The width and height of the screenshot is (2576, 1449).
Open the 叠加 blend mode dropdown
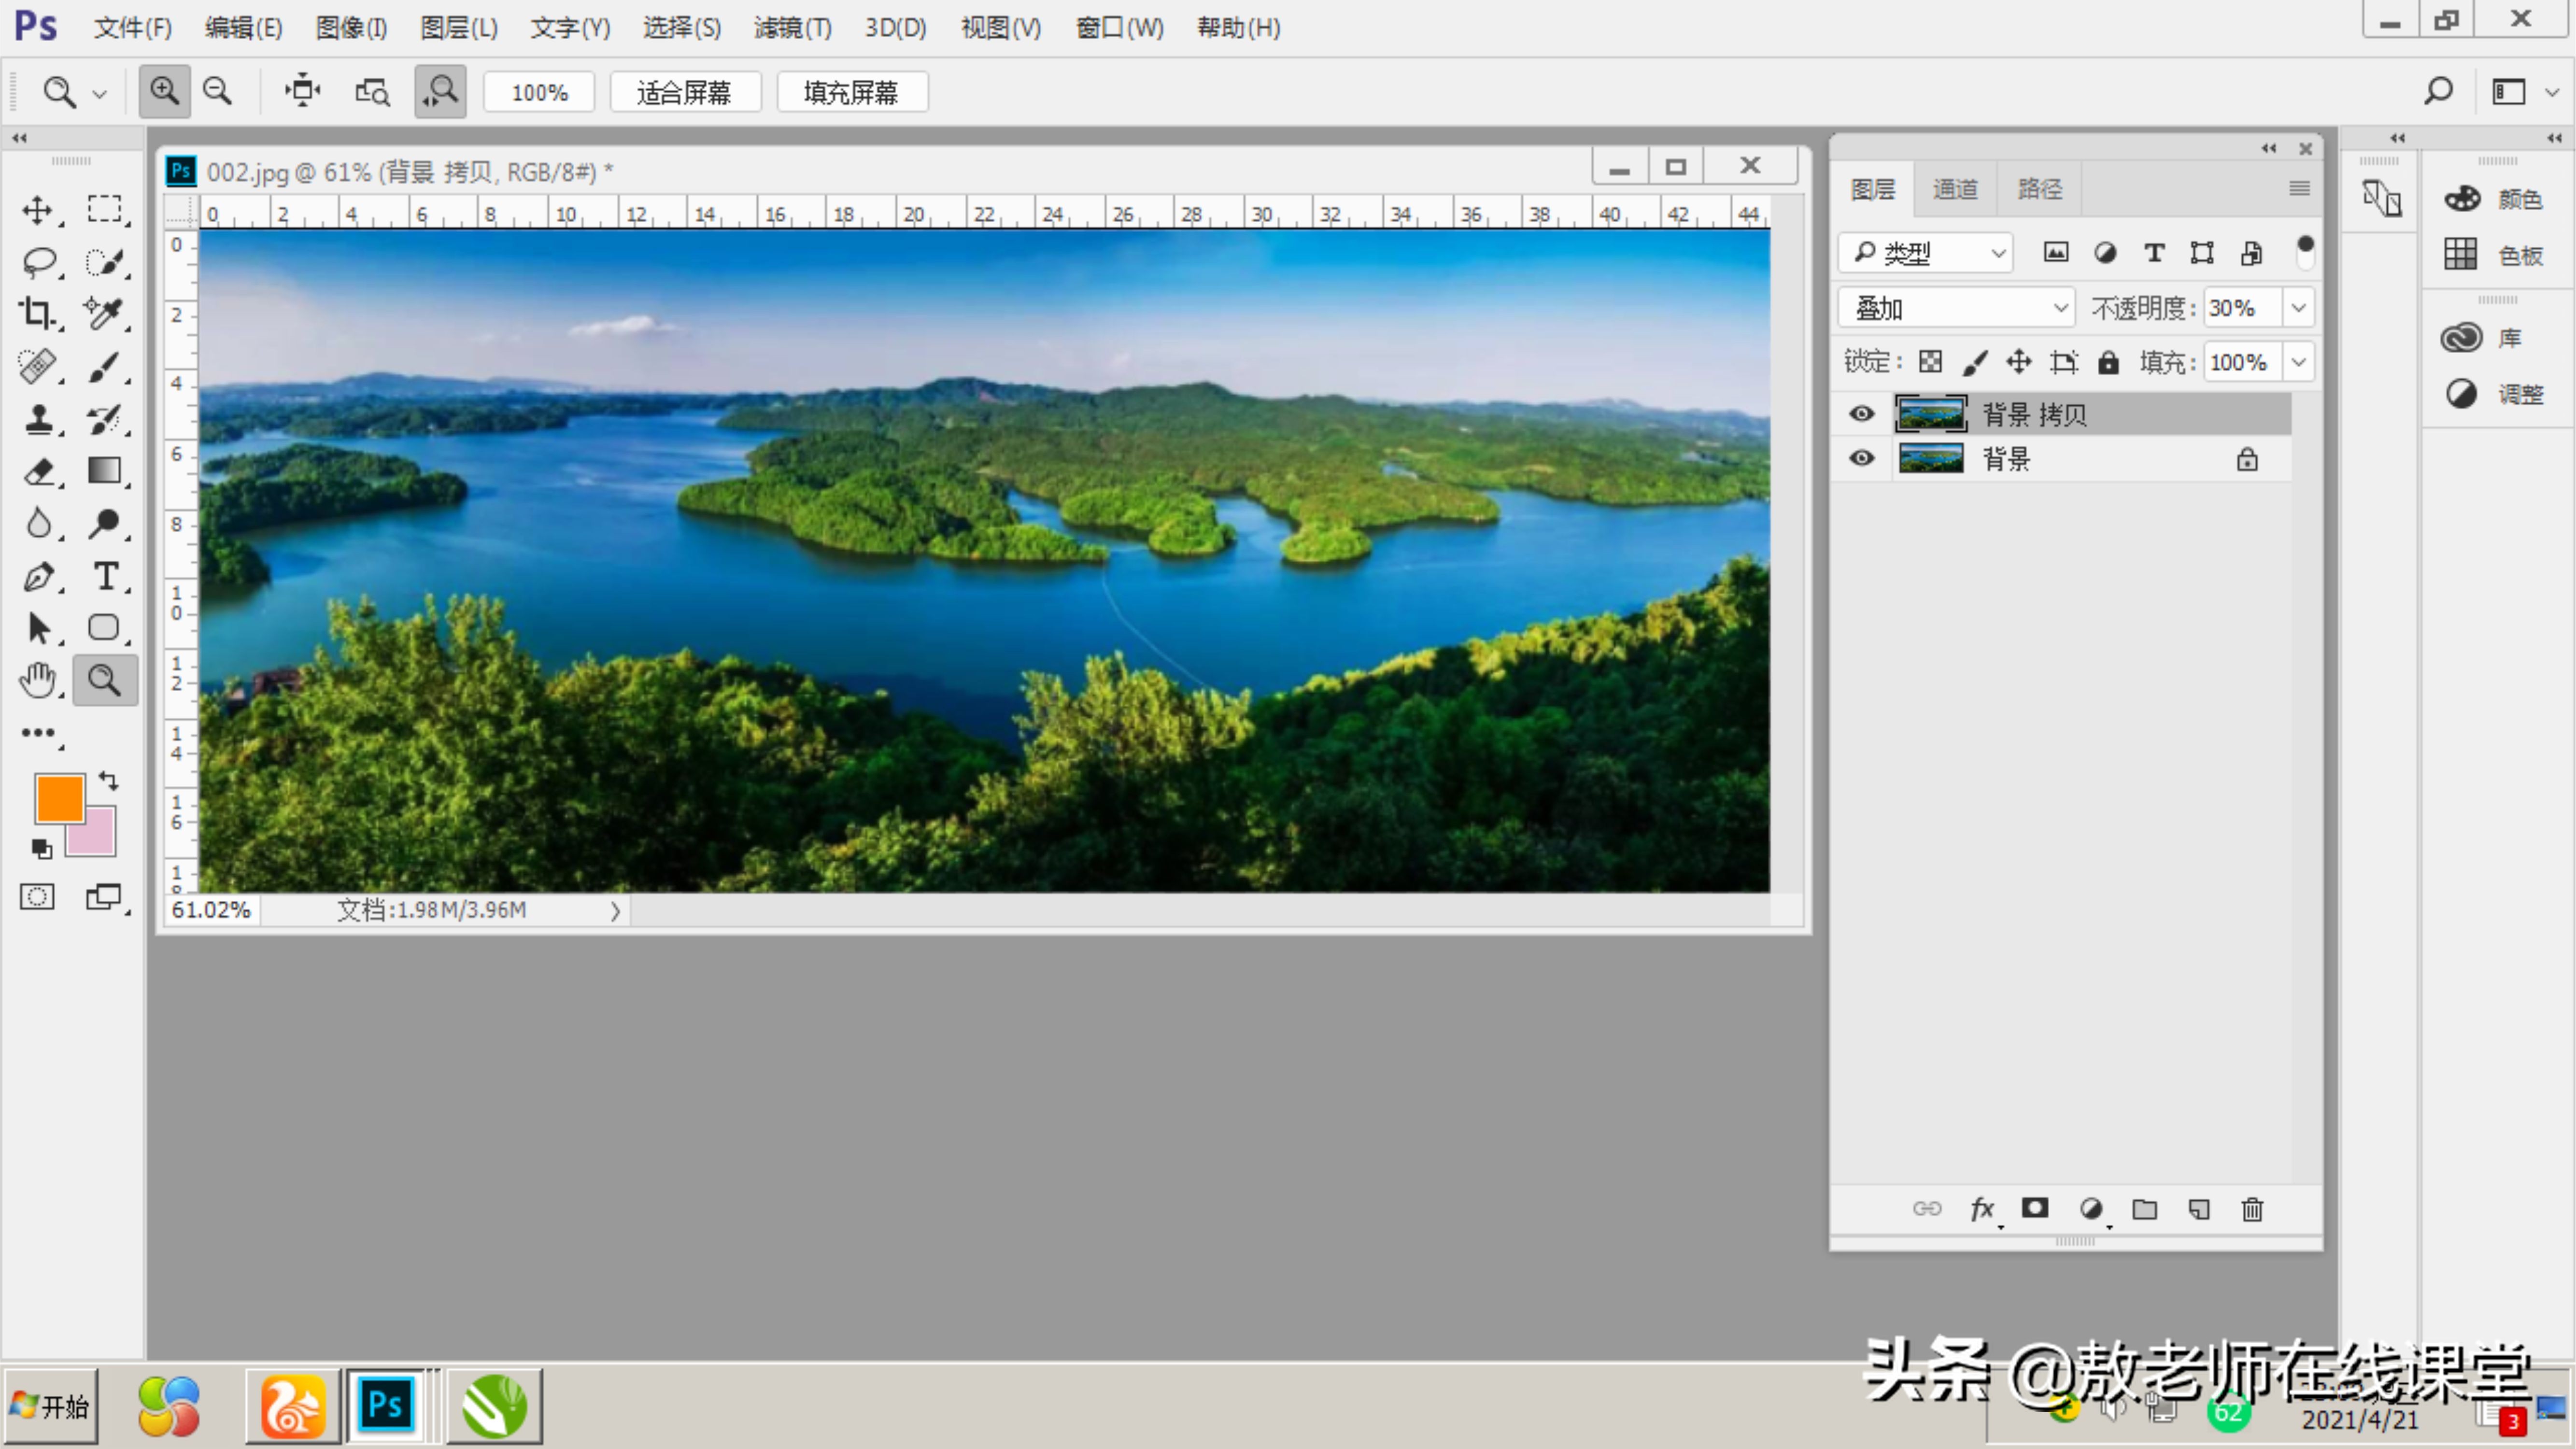point(1956,308)
